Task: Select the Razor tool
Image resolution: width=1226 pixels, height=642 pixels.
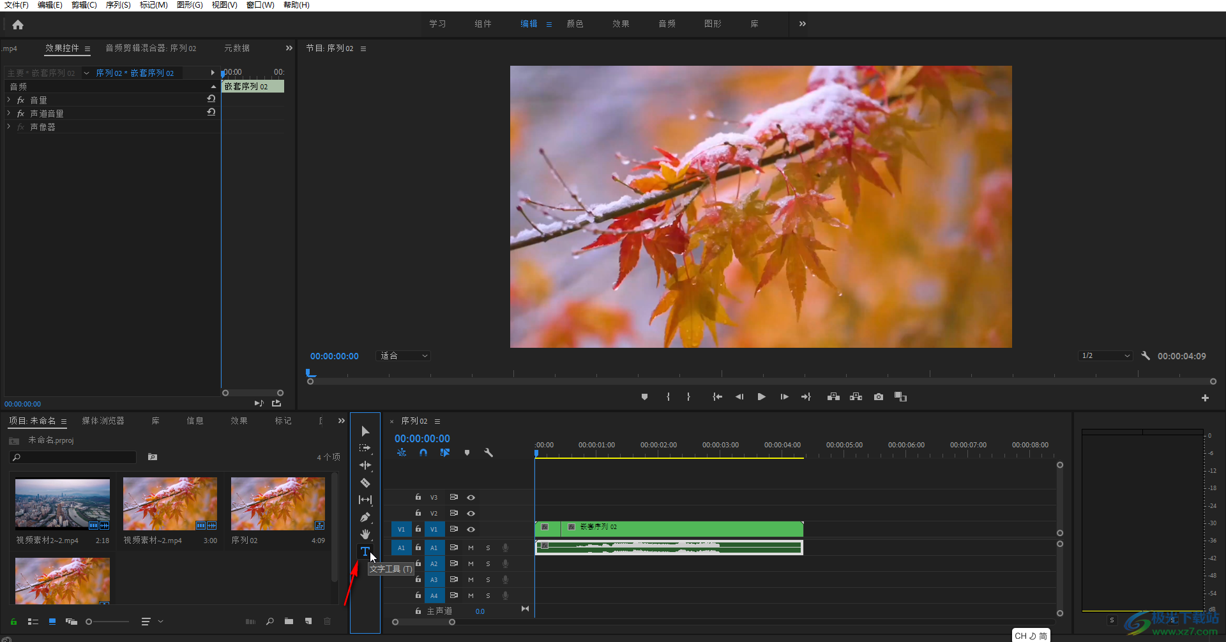Action: [x=365, y=482]
